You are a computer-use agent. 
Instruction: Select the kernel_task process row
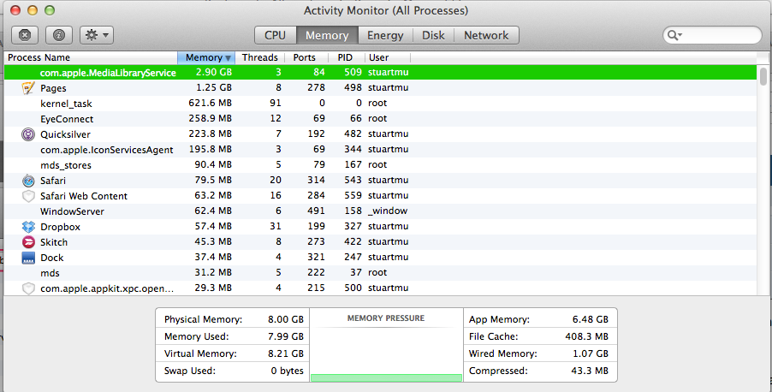(x=380, y=103)
